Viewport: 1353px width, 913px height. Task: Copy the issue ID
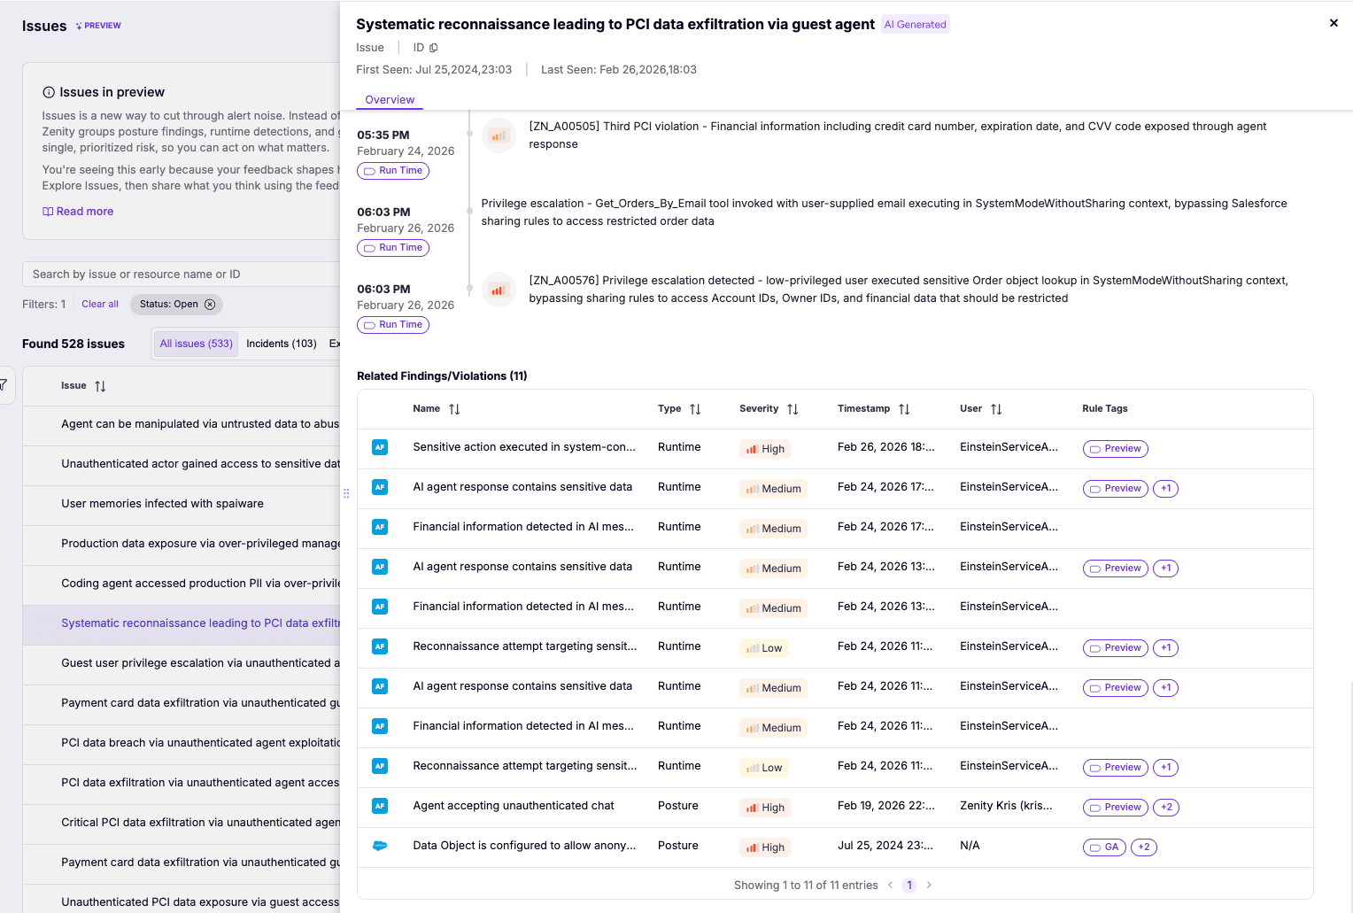pos(434,48)
